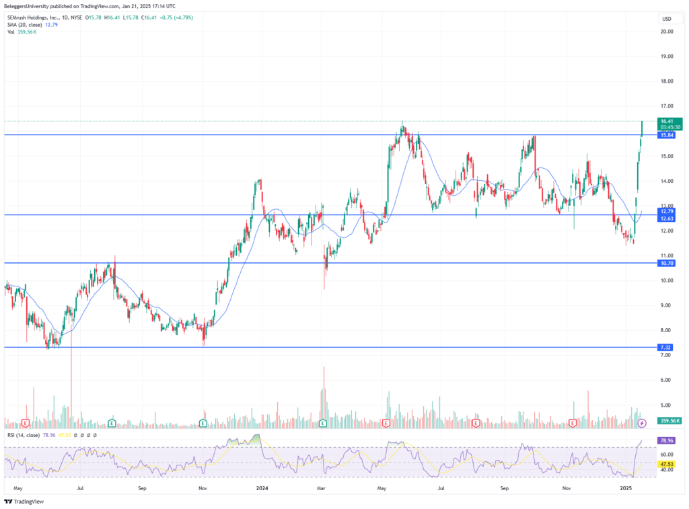Click the 14.00 price axis label

pos(667,181)
